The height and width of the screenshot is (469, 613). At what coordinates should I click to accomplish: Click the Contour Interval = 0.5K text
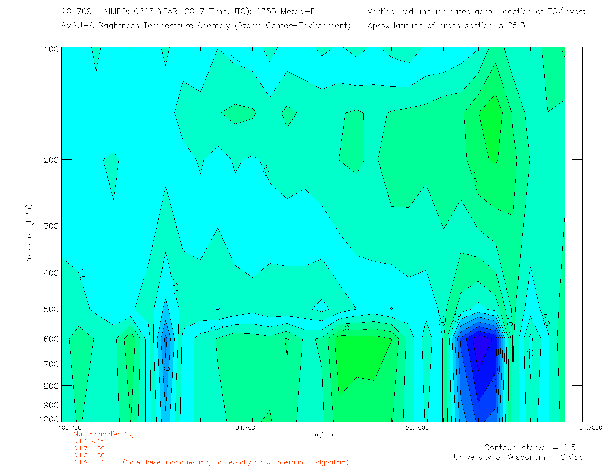pos(532,448)
